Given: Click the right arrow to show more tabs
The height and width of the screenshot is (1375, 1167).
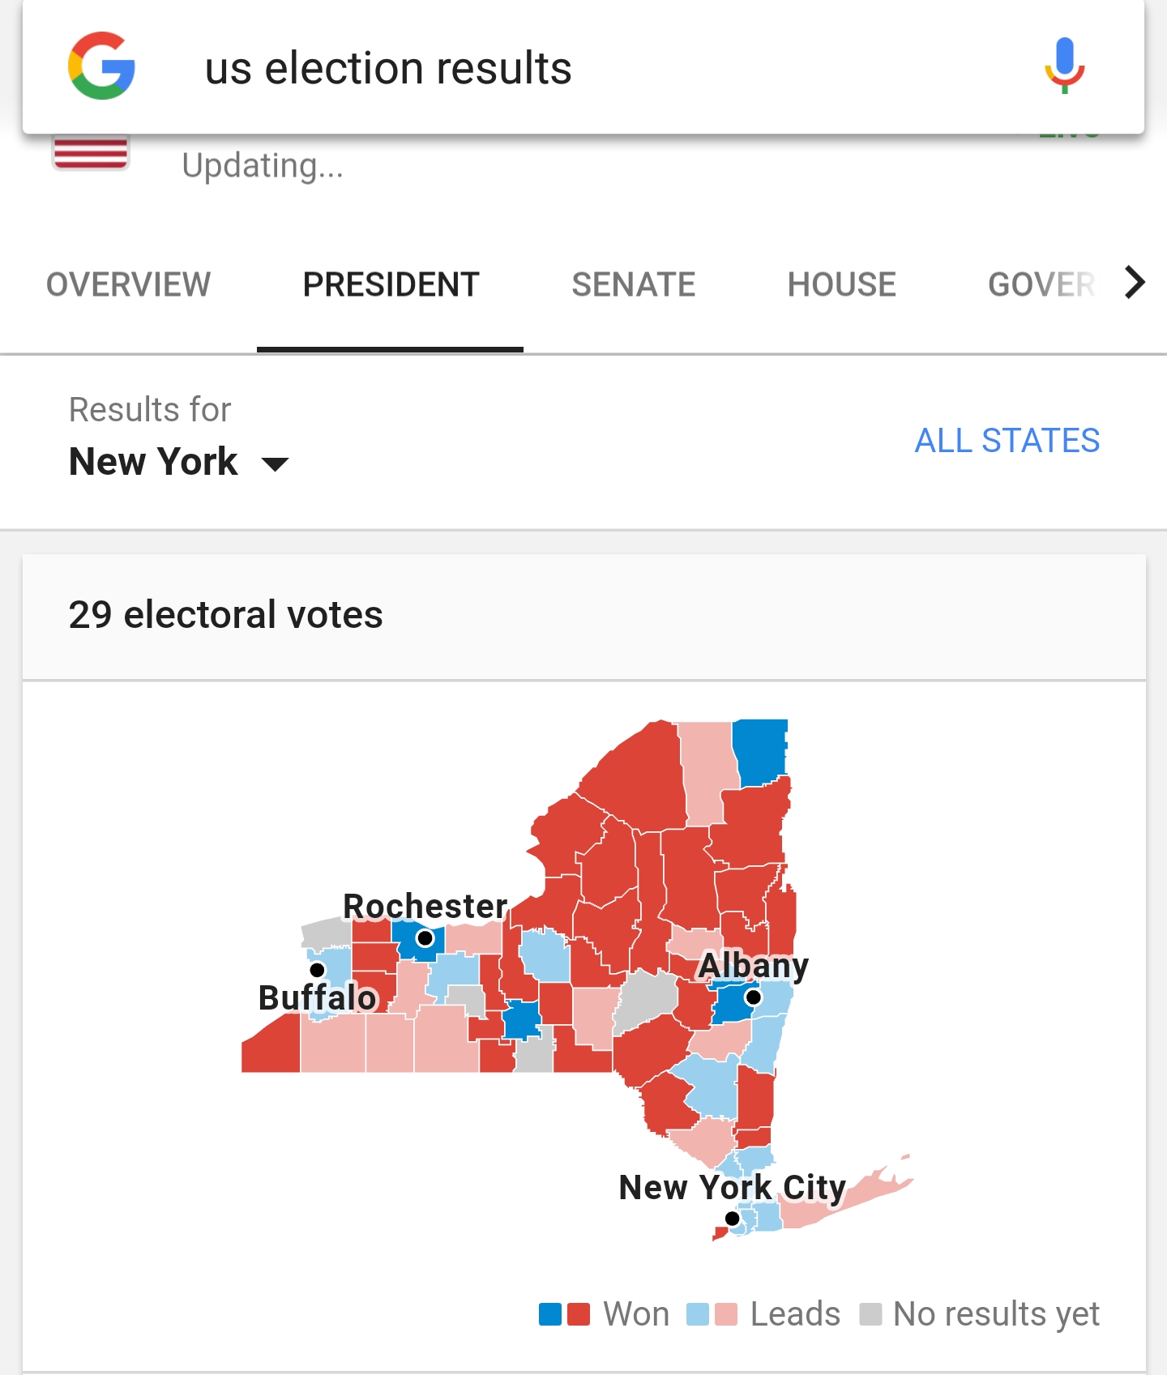Looking at the screenshot, I should point(1135,283).
